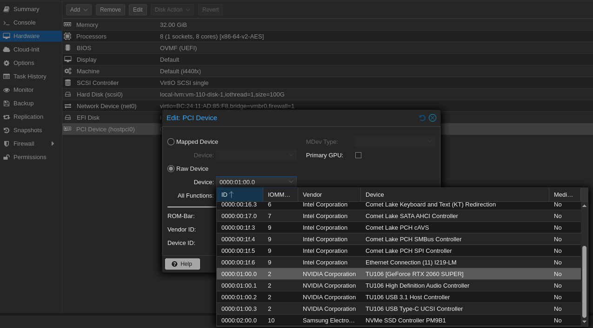Open the Console tab
Viewport: 593px width, 328px height.
click(31, 23)
